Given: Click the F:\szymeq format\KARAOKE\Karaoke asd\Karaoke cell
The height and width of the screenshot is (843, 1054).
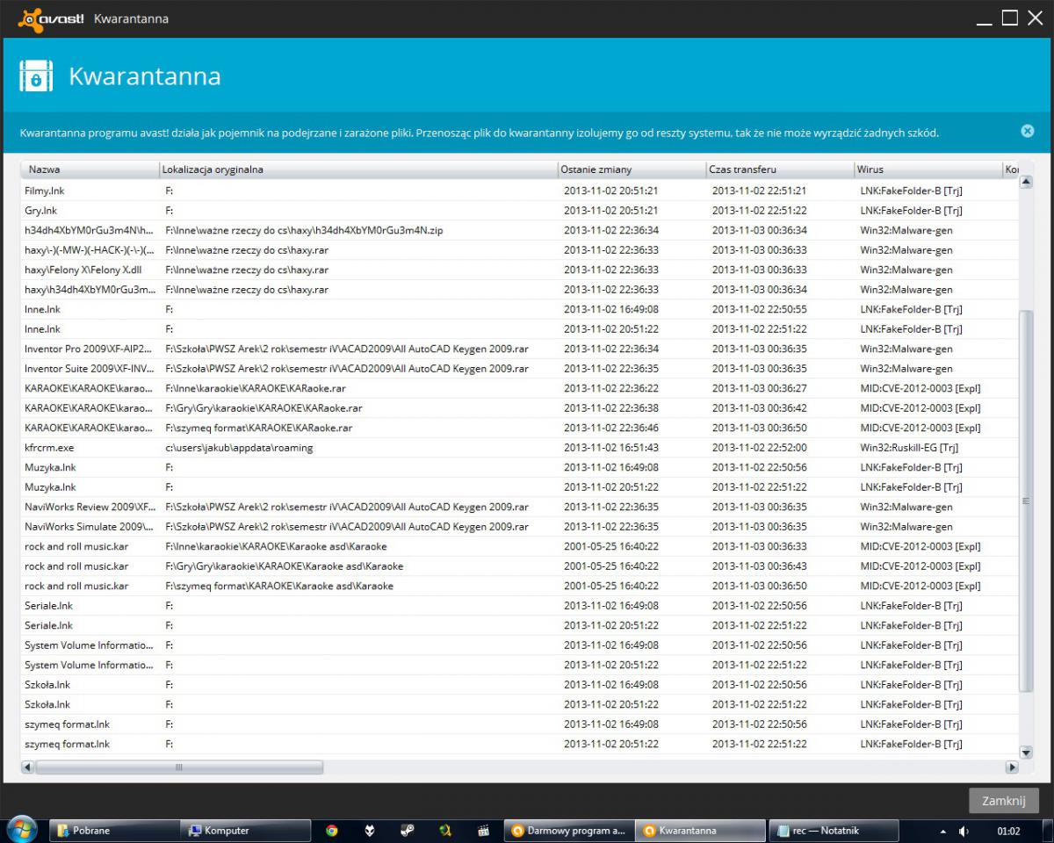Looking at the screenshot, I should point(279,586).
